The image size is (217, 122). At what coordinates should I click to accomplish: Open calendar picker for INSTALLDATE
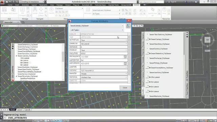point(125,57)
